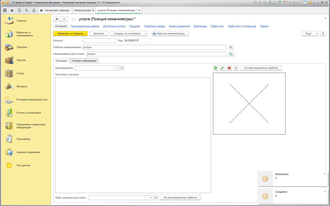Image resolution: width=330 pixels, height=206 pixels.
Task: Delete image with red cross icon
Action: (229, 68)
